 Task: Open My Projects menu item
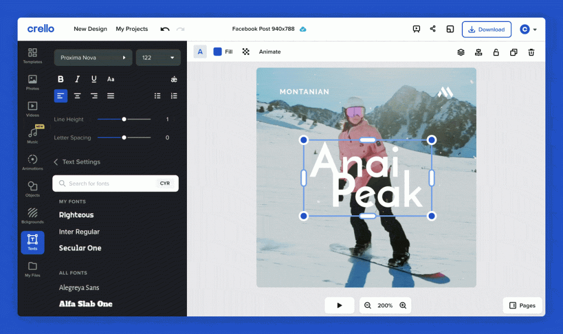(x=132, y=29)
